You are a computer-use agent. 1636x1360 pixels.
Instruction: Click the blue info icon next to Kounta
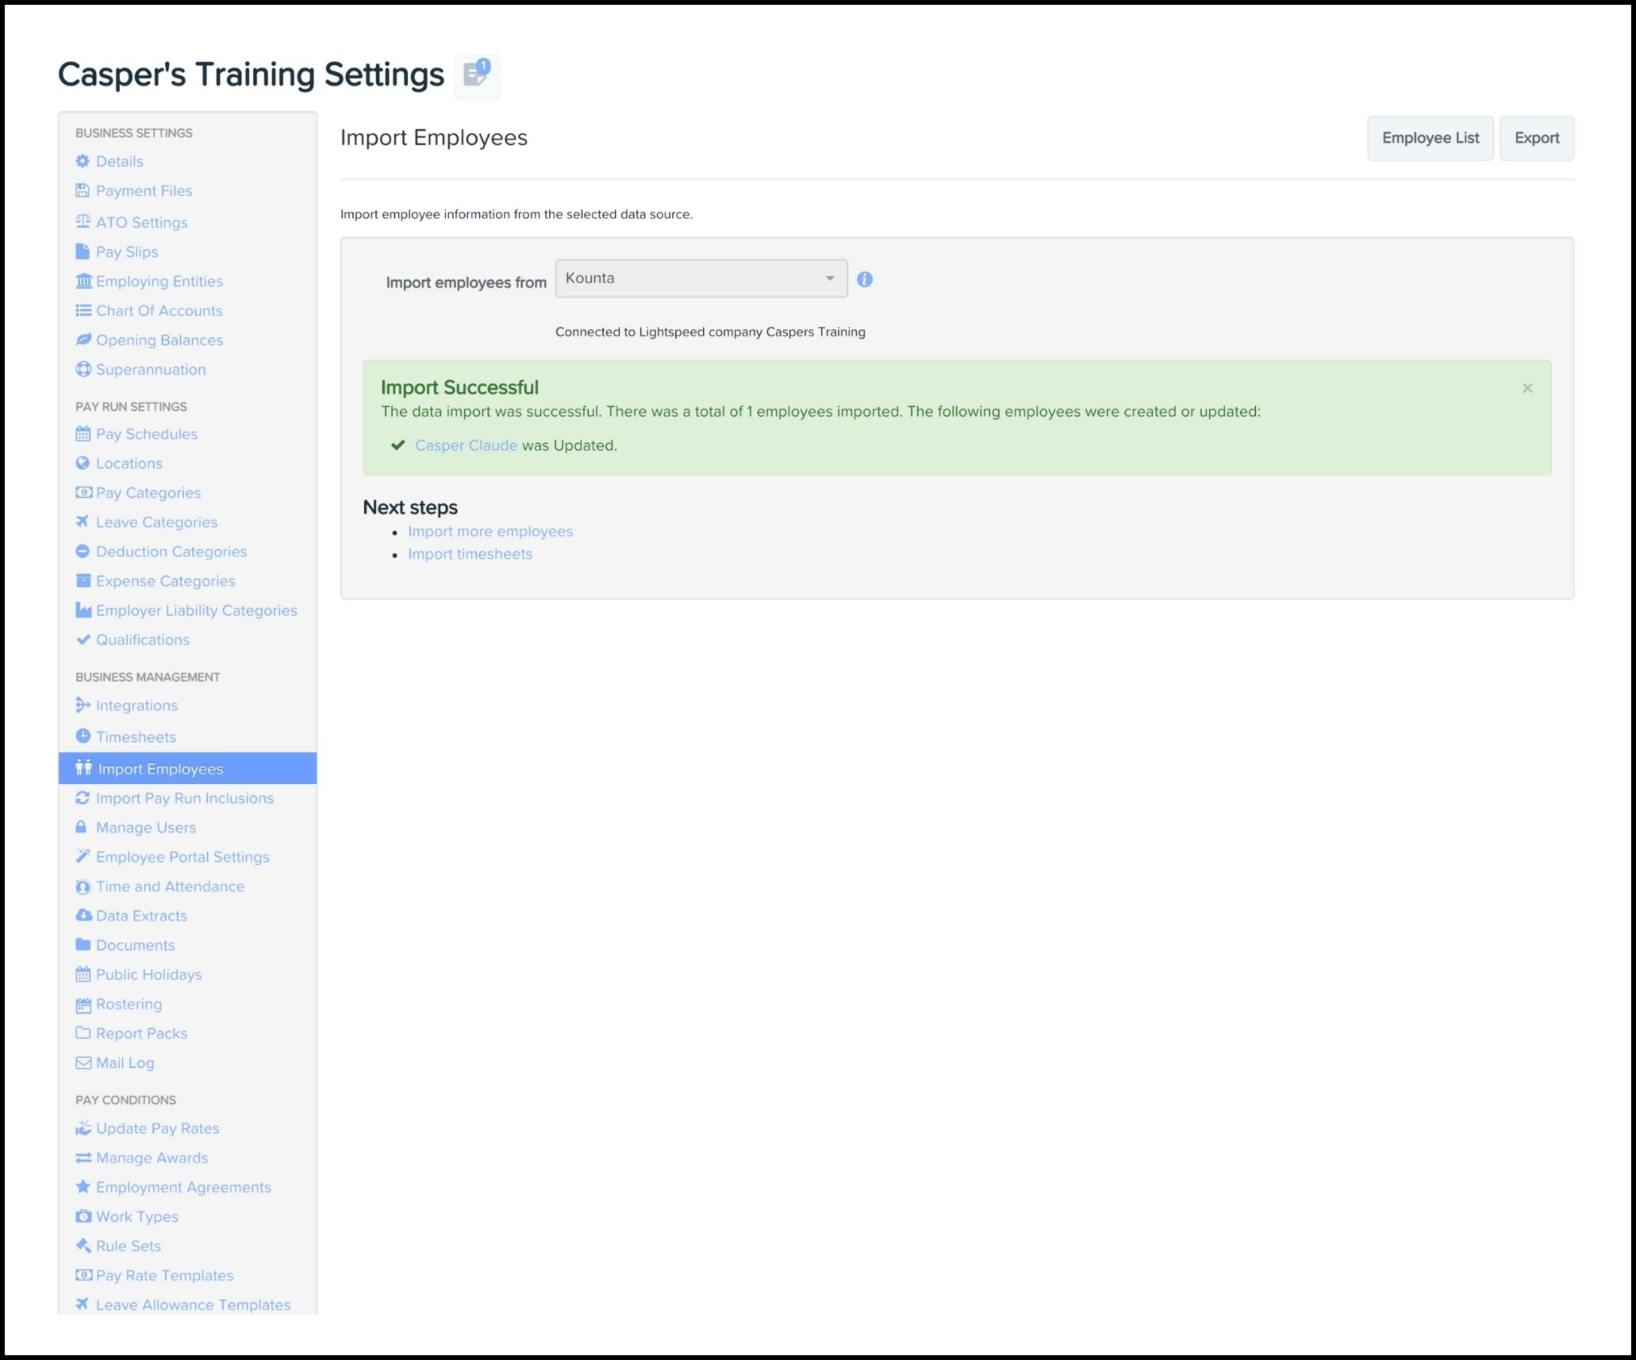coord(865,279)
